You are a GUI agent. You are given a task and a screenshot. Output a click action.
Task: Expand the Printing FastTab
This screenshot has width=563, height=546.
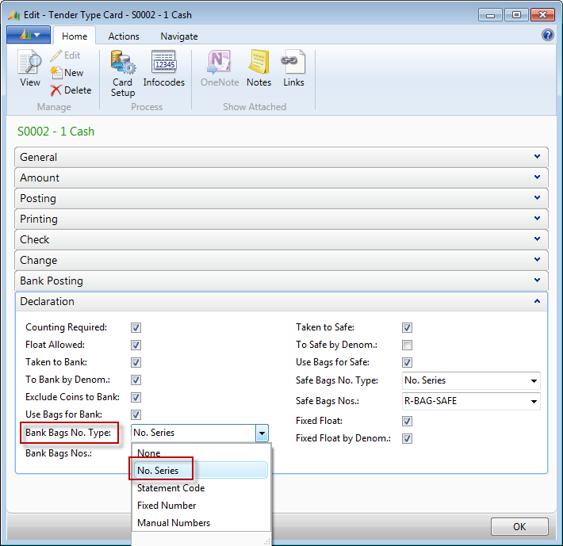click(x=281, y=220)
